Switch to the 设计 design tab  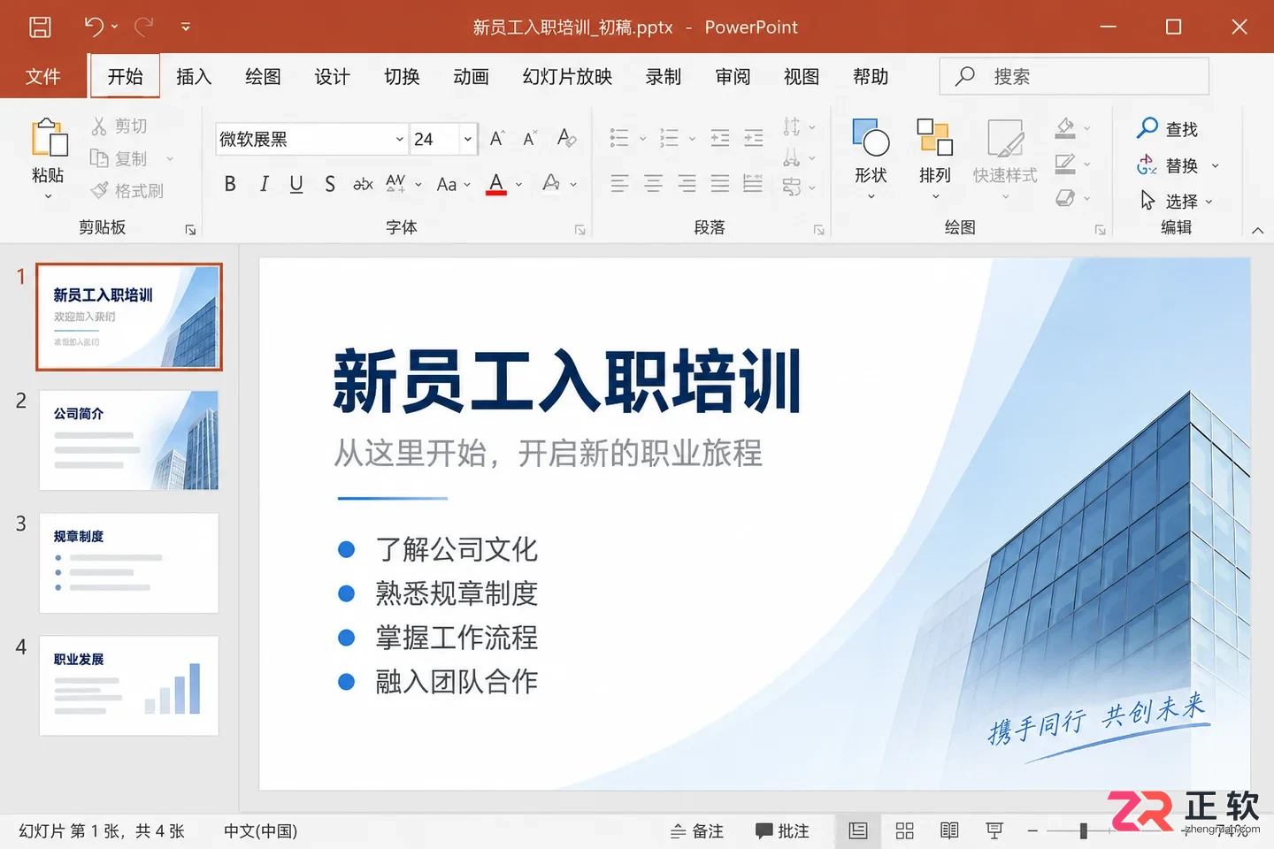[332, 77]
